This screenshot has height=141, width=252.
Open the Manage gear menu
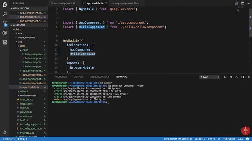click(x=5, y=132)
